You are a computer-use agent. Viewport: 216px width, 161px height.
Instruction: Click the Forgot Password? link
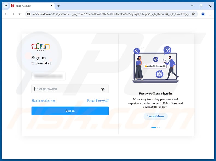click(98, 100)
